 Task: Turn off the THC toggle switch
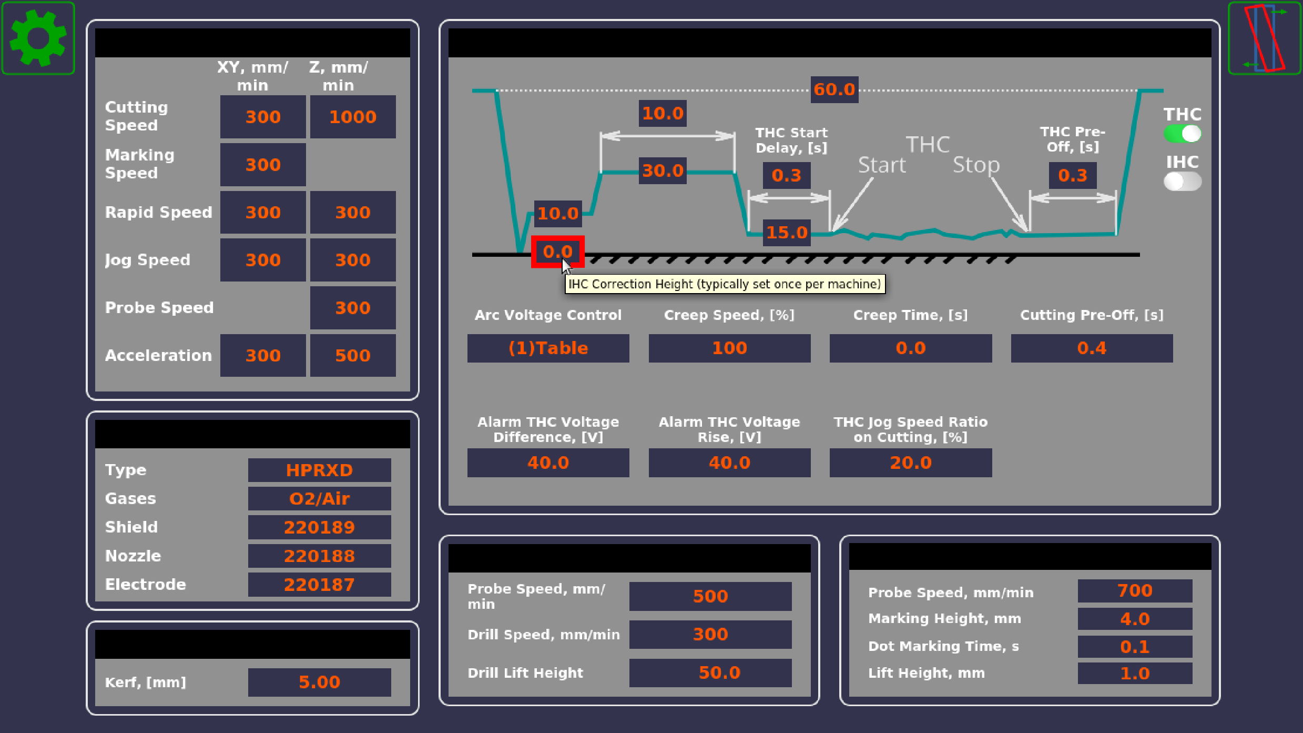click(1182, 134)
